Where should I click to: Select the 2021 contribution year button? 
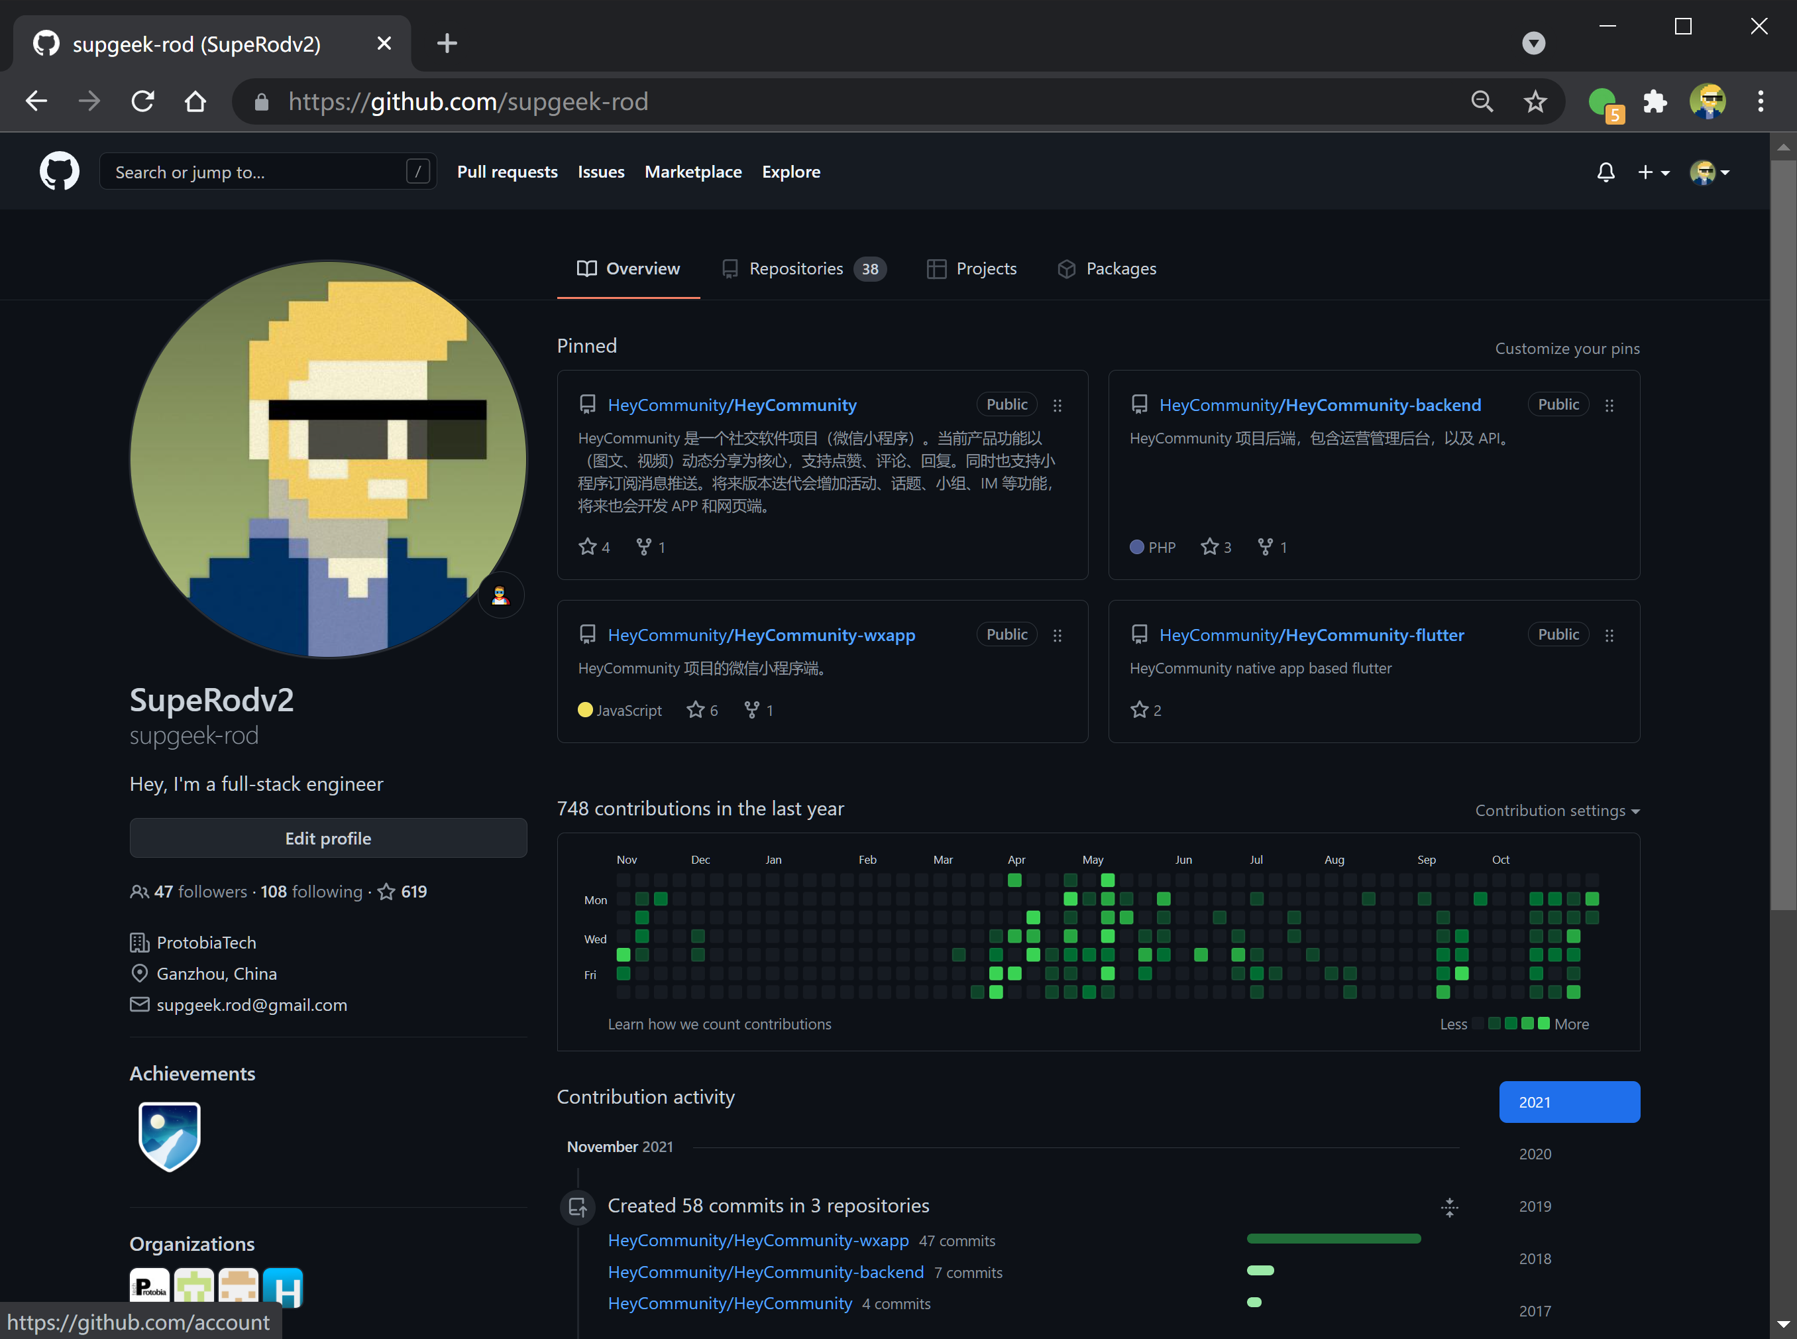click(x=1568, y=1102)
